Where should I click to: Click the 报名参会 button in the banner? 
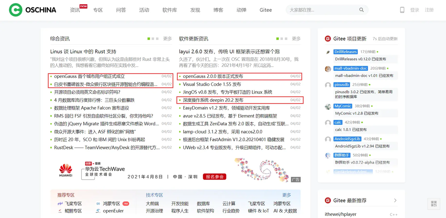tap(215, 176)
